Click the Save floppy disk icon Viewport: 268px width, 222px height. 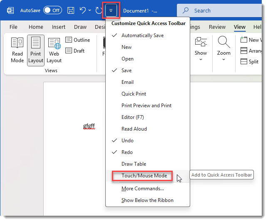click(71, 10)
